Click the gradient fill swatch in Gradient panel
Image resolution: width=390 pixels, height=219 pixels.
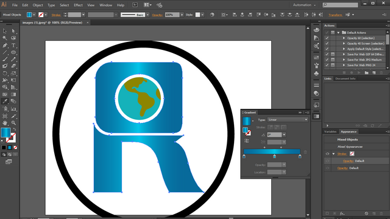click(x=246, y=121)
